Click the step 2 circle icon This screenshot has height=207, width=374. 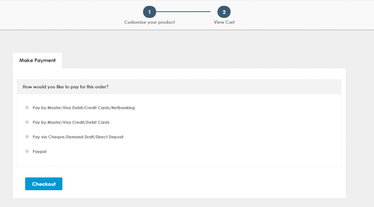pos(224,12)
